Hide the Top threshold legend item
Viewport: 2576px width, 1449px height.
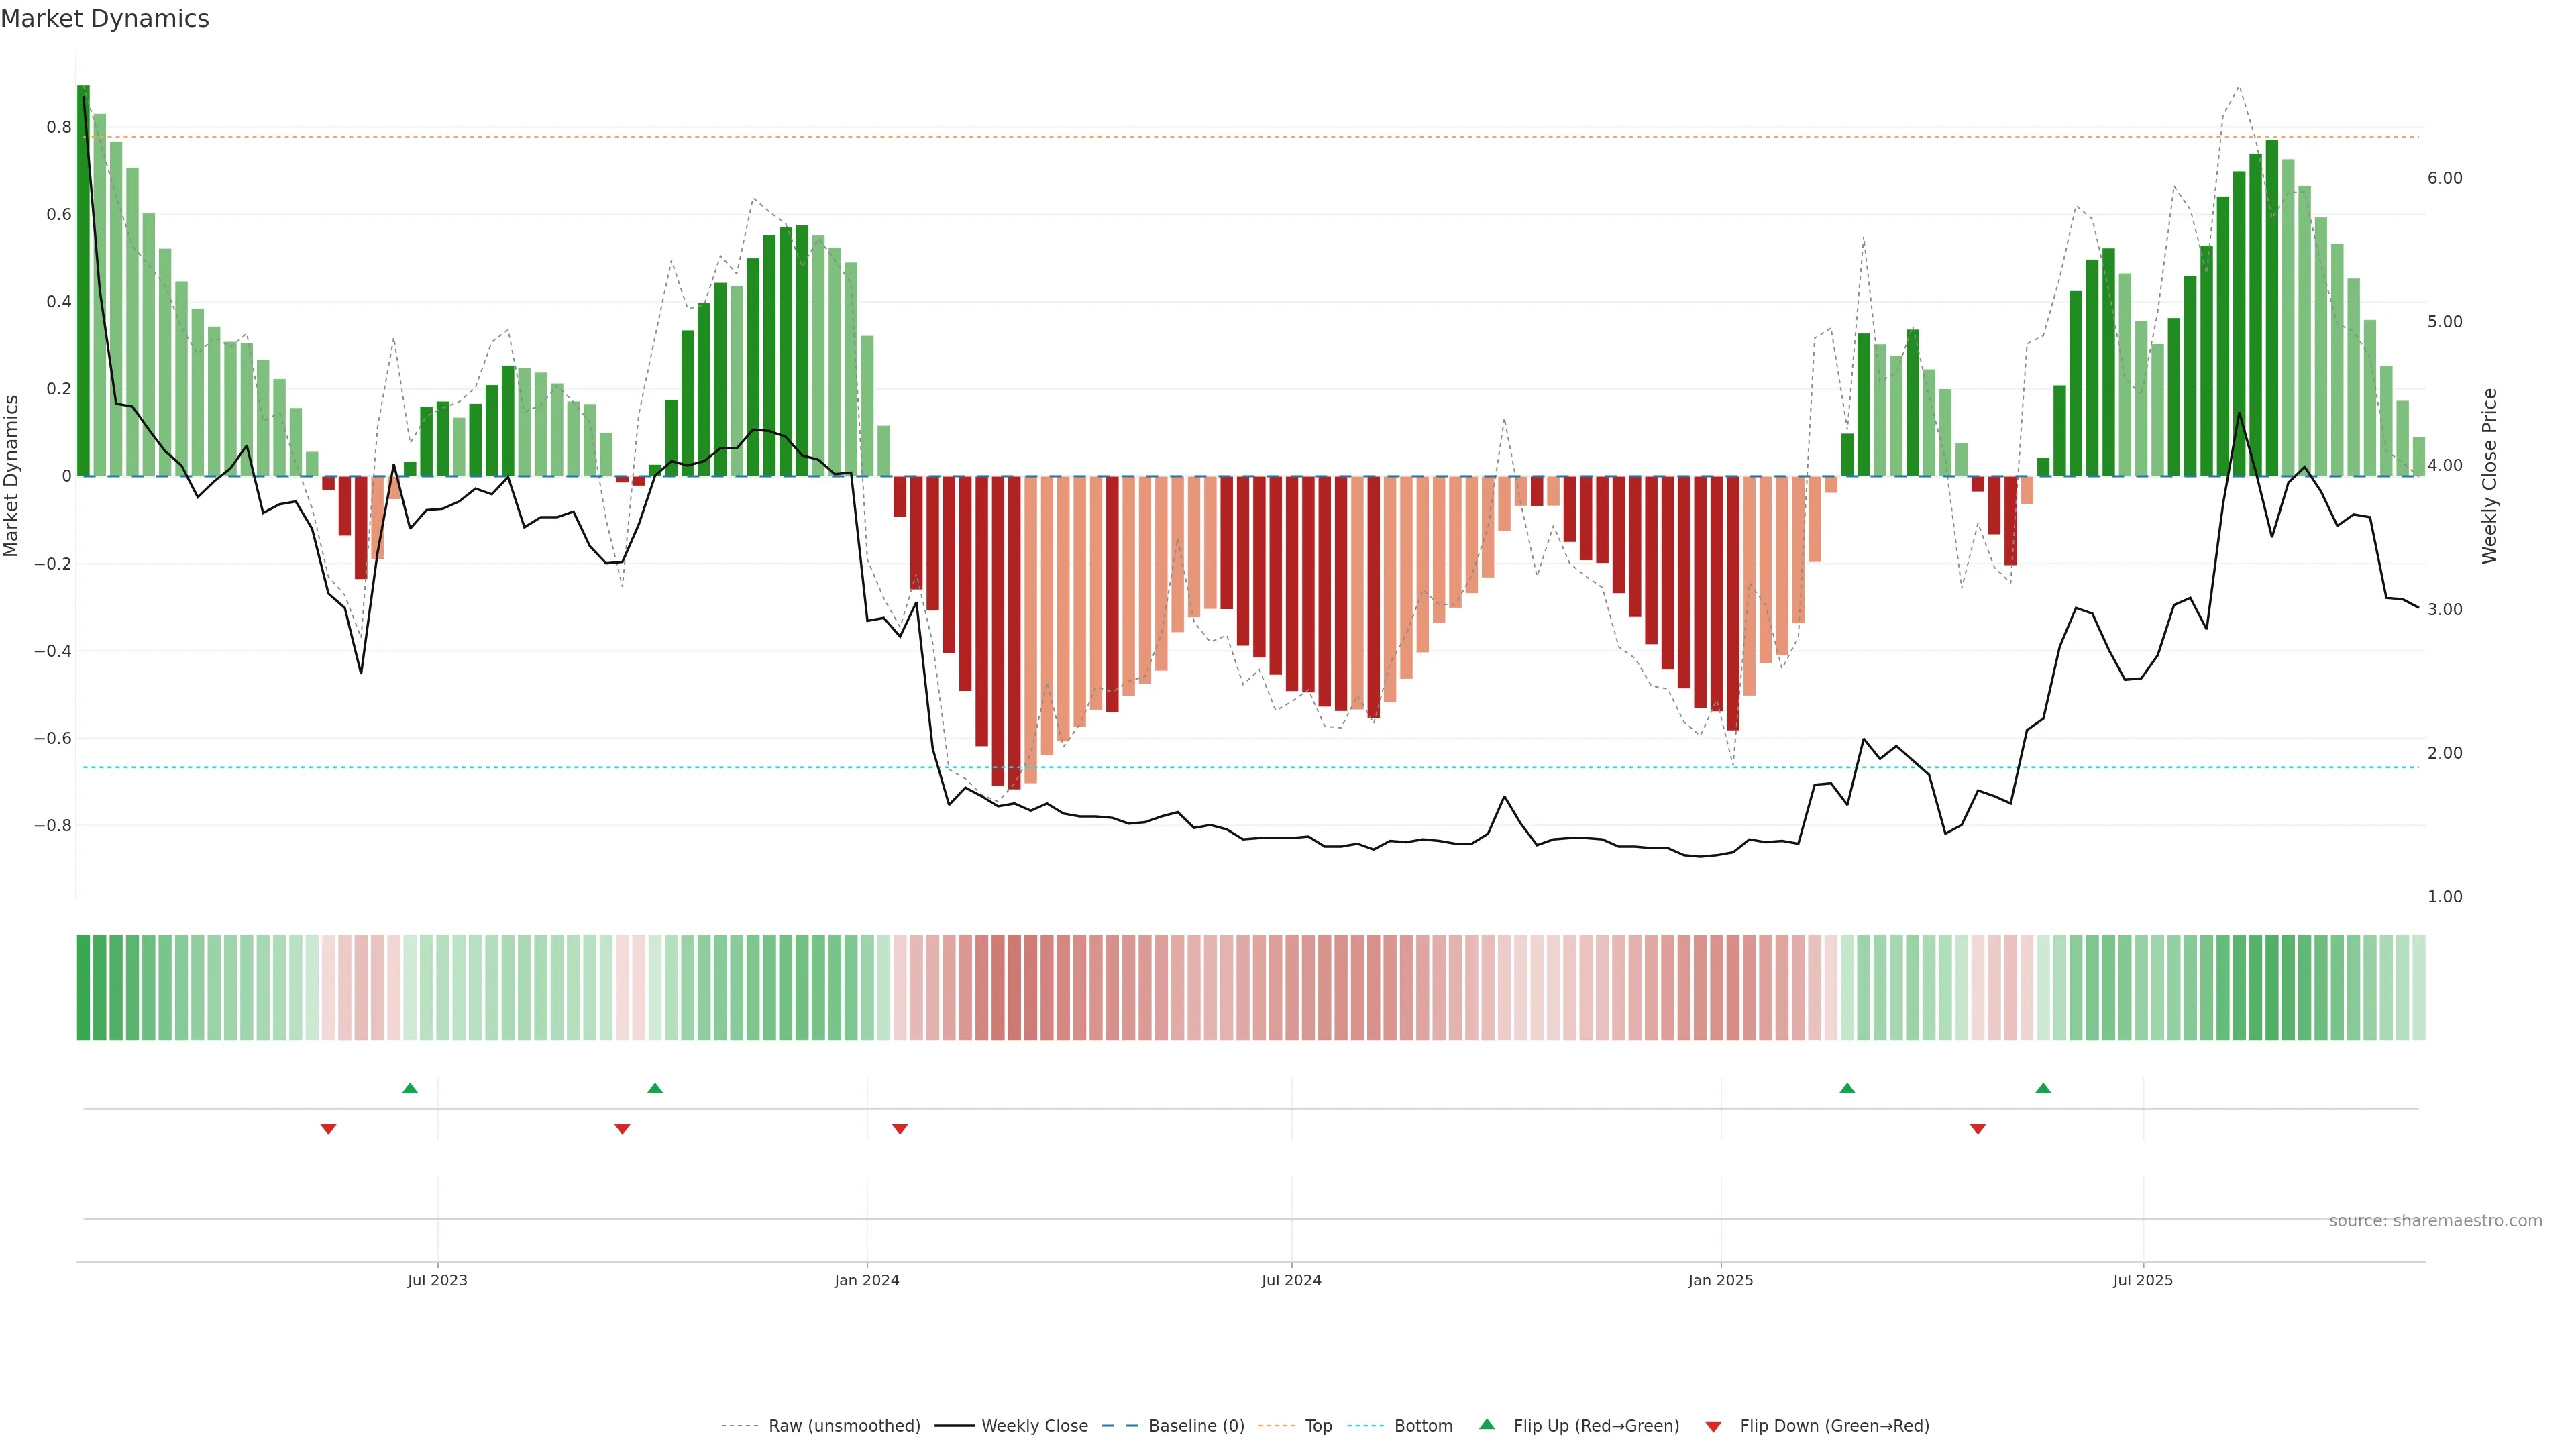pos(1318,1426)
